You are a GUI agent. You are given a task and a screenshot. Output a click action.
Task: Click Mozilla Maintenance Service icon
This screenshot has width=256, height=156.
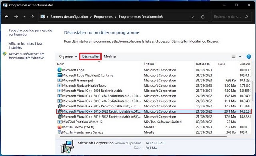click(60, 132)
